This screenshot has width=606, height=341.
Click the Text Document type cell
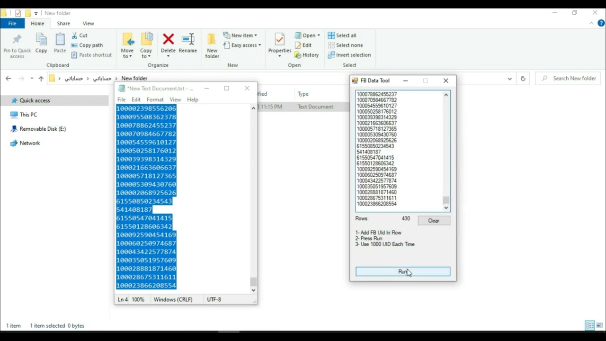pos(315,107)
